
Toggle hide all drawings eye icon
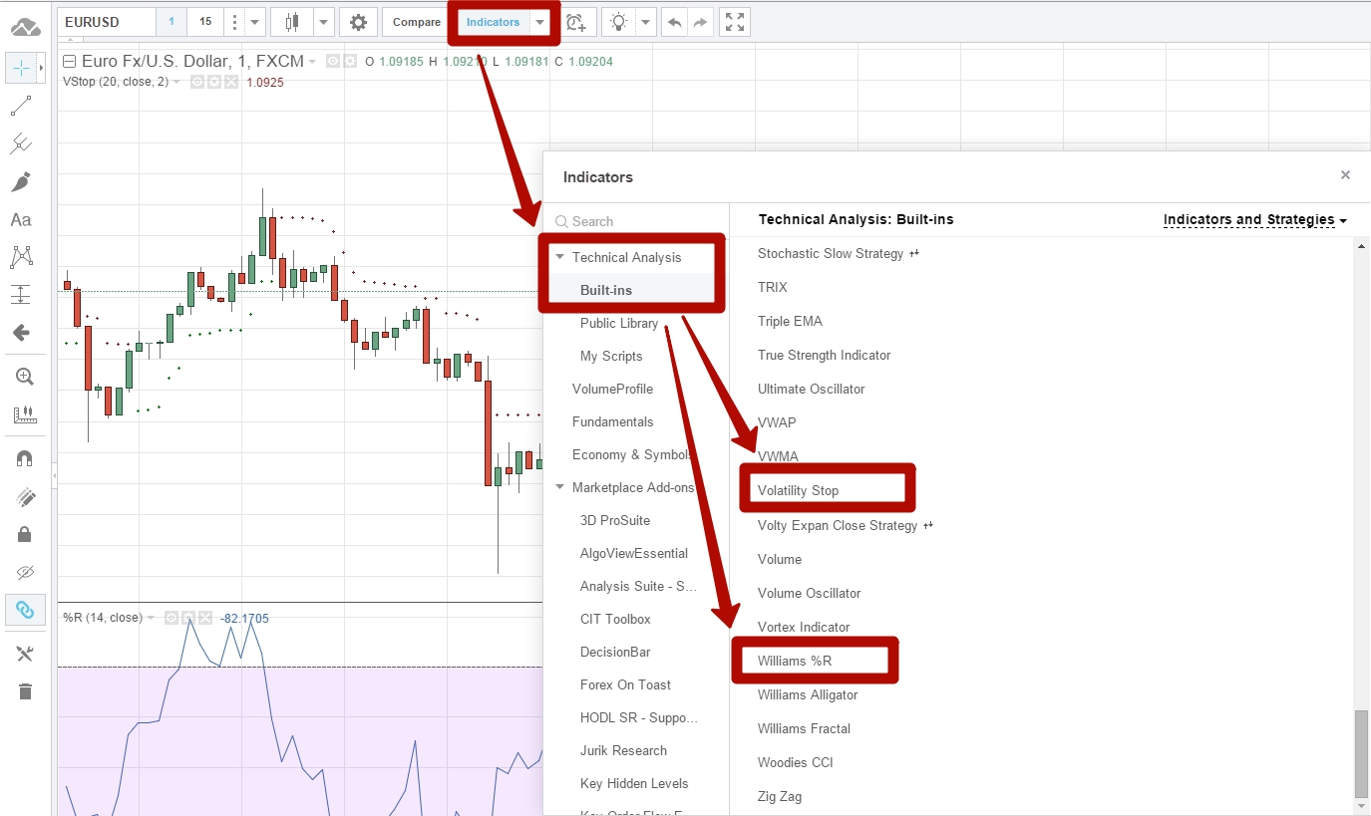(25, 572)
